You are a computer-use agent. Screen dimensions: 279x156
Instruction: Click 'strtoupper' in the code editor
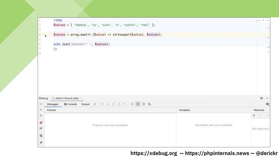[x=121, y=35]
